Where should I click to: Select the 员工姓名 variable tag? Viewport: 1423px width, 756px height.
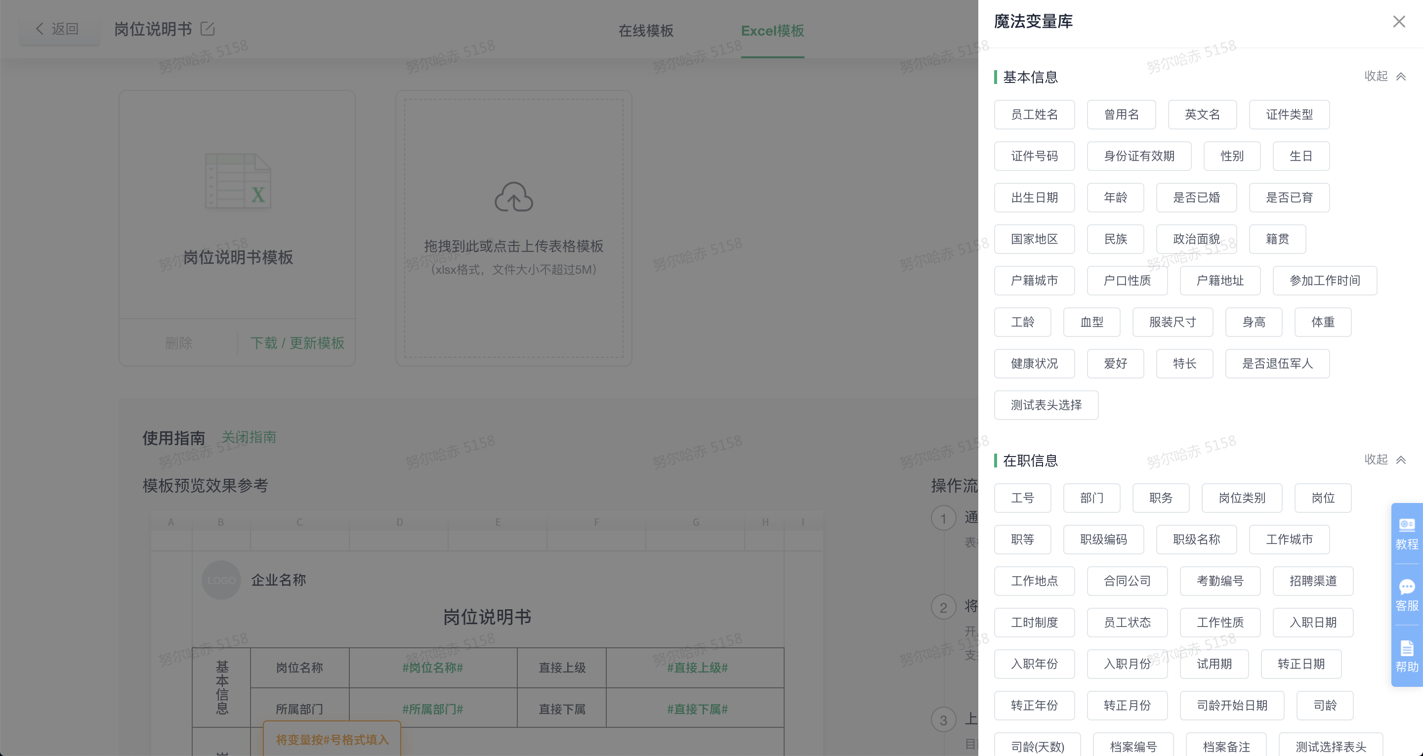point(1034,115)
